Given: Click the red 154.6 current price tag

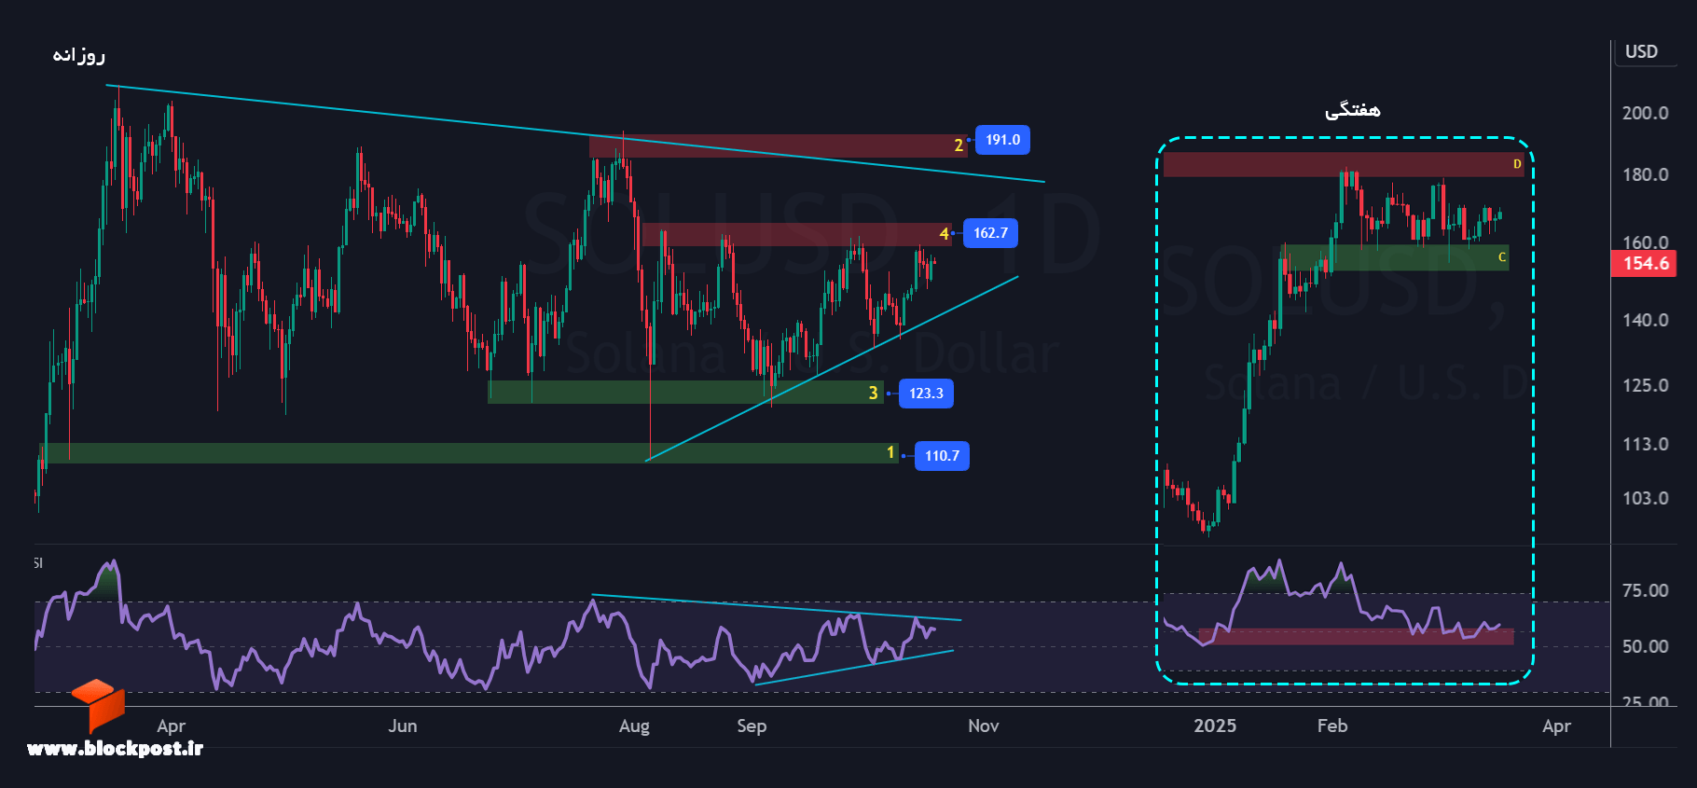Looking at the screenshot, I should point(1645,264).
